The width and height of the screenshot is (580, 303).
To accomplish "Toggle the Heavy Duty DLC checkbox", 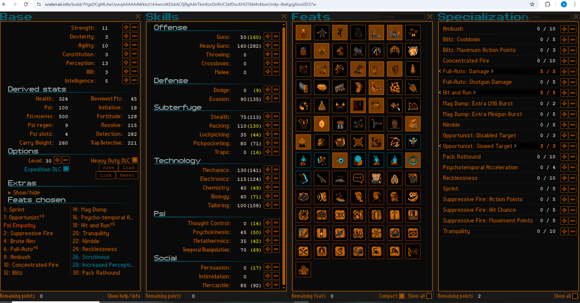I will point(135,160).
